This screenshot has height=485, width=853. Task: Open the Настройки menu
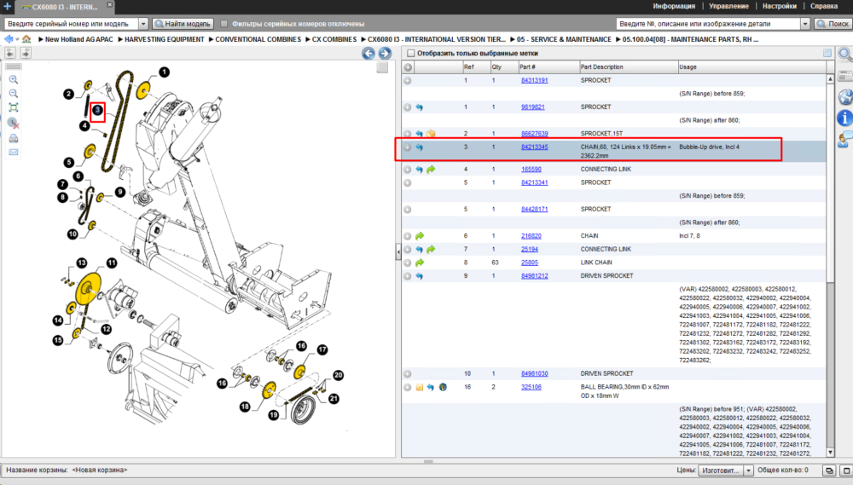779,6
